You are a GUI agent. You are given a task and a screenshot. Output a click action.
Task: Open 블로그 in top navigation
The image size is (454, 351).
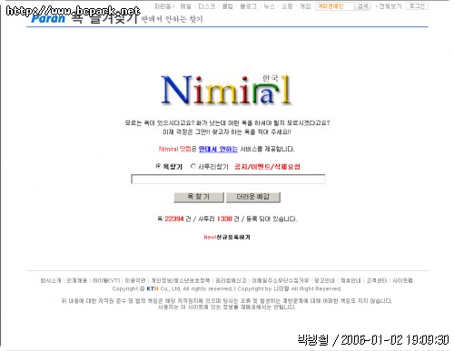(x=248, y=6)
